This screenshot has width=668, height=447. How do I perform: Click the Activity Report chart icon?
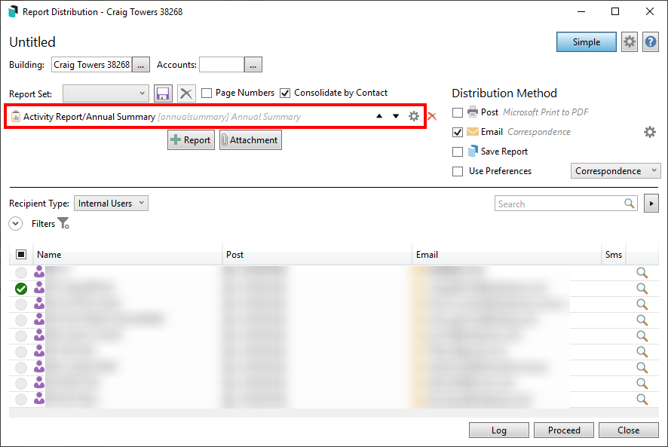[16, 116]
